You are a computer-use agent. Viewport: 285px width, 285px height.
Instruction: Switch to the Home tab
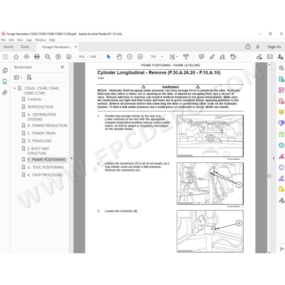(9, 47)
